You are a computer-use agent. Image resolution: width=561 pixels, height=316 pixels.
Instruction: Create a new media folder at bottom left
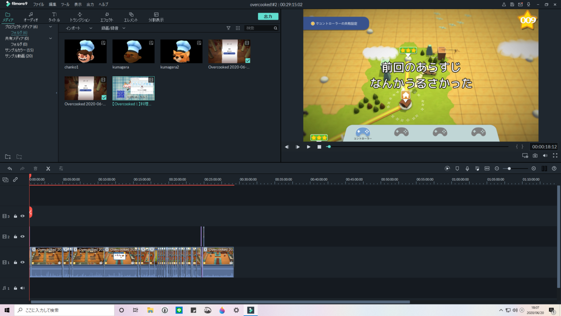(8, 157)
